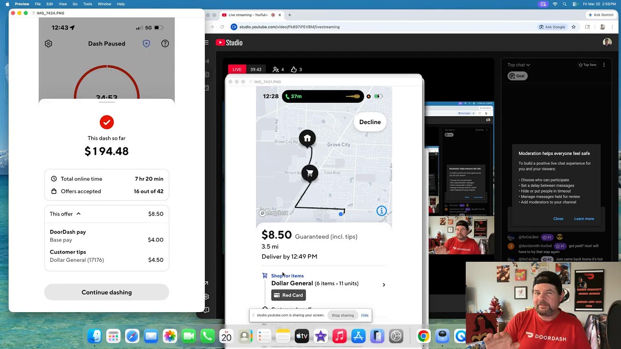Click the Ask Google button

pos(552,27)
